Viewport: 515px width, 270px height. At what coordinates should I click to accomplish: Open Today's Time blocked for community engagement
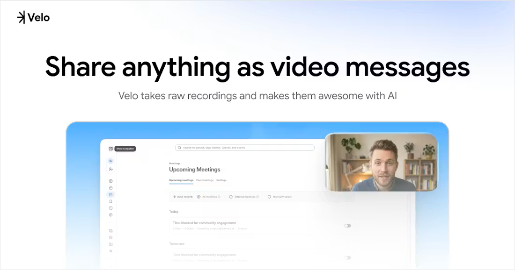click(x=204, y=223)
